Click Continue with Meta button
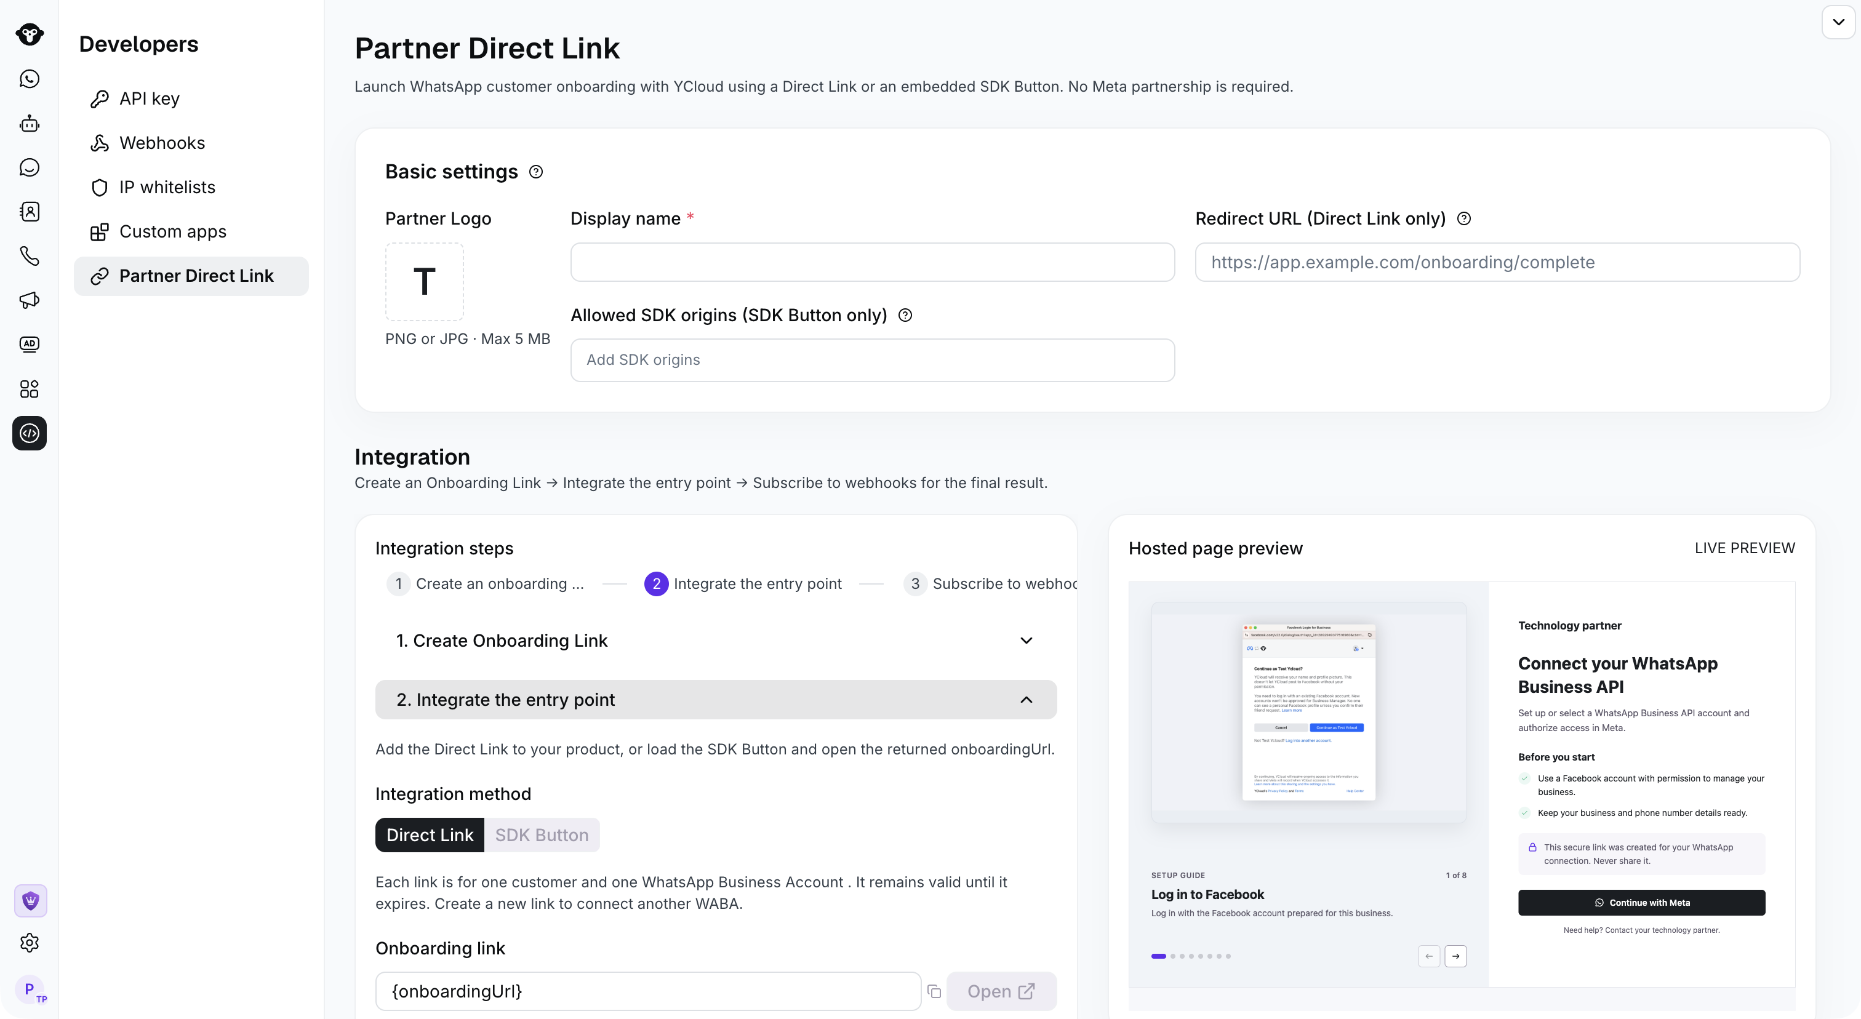The width and height of the screenshot is (1861, 1019). (1641, 903)
